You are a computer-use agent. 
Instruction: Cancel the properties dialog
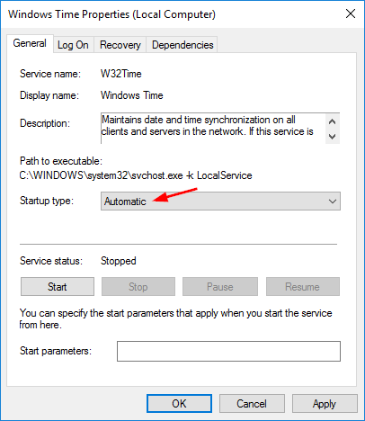tap(252, 404)
